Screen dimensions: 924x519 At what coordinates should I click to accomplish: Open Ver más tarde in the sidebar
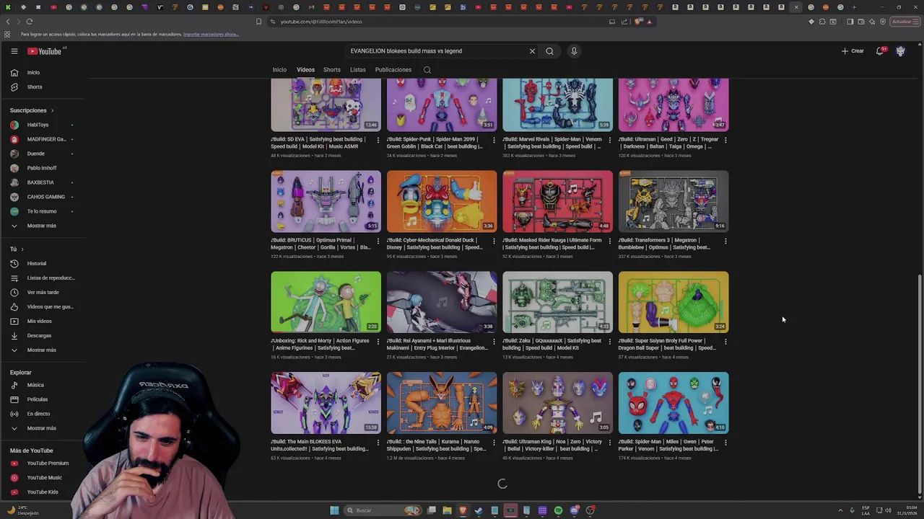coord(43,292)
